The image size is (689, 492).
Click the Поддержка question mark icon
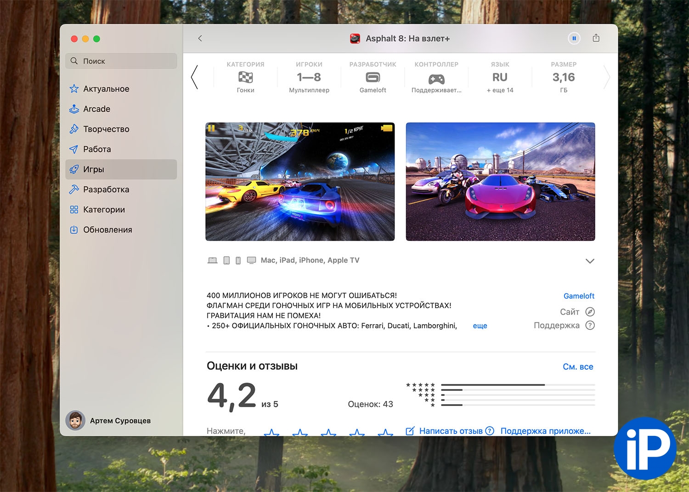coord(590,326)
